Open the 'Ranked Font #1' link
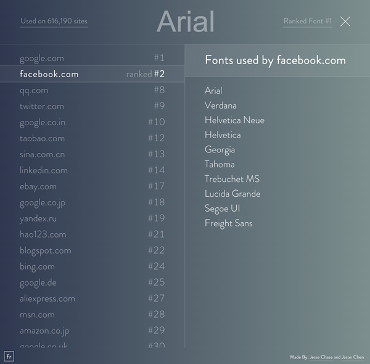The width and height of the screenshot is (370, 364). pyautogui.click(x=308, y=21)
